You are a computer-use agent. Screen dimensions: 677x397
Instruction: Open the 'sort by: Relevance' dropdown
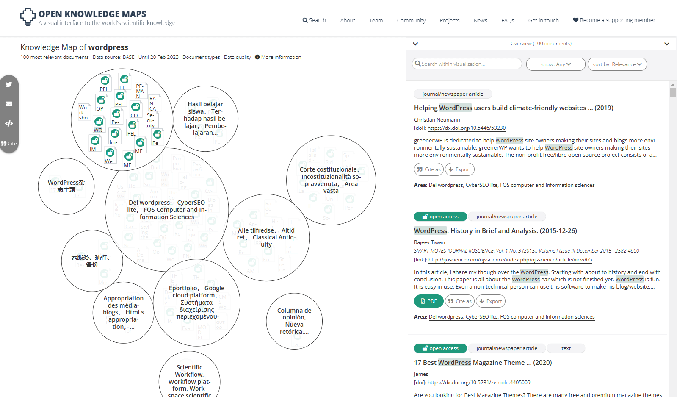(617, 64)
